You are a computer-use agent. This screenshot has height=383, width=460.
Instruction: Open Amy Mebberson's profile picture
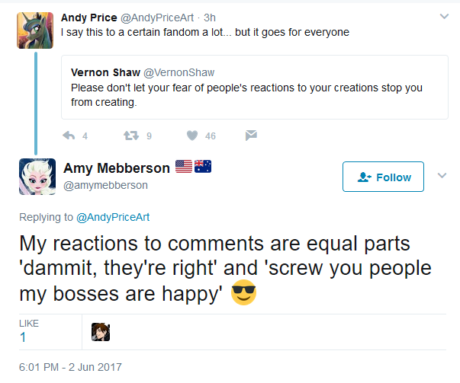[35, 177]
